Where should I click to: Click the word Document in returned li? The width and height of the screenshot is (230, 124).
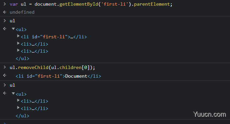click(x=76, y=76)
